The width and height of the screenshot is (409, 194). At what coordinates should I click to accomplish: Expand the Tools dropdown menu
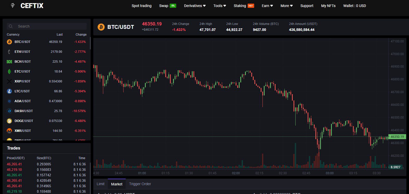point(219,6)
